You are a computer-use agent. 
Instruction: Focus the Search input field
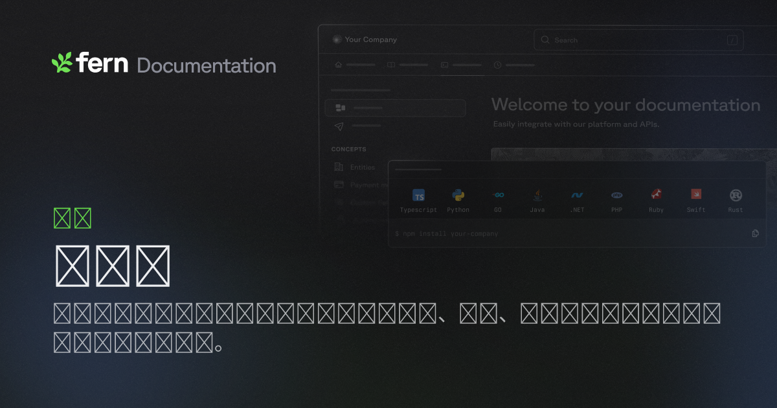(638, 40)
